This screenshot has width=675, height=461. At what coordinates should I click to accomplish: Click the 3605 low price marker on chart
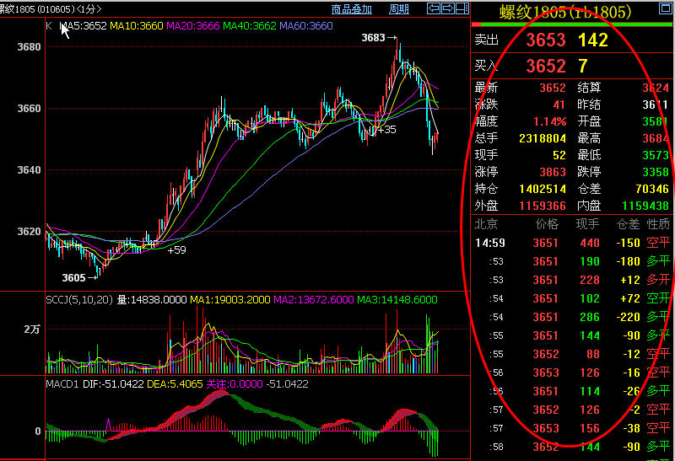click(74, 277)
